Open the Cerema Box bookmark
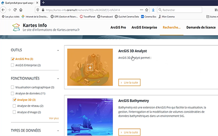Viewport: 218px width, 136px height. (149, 17)
